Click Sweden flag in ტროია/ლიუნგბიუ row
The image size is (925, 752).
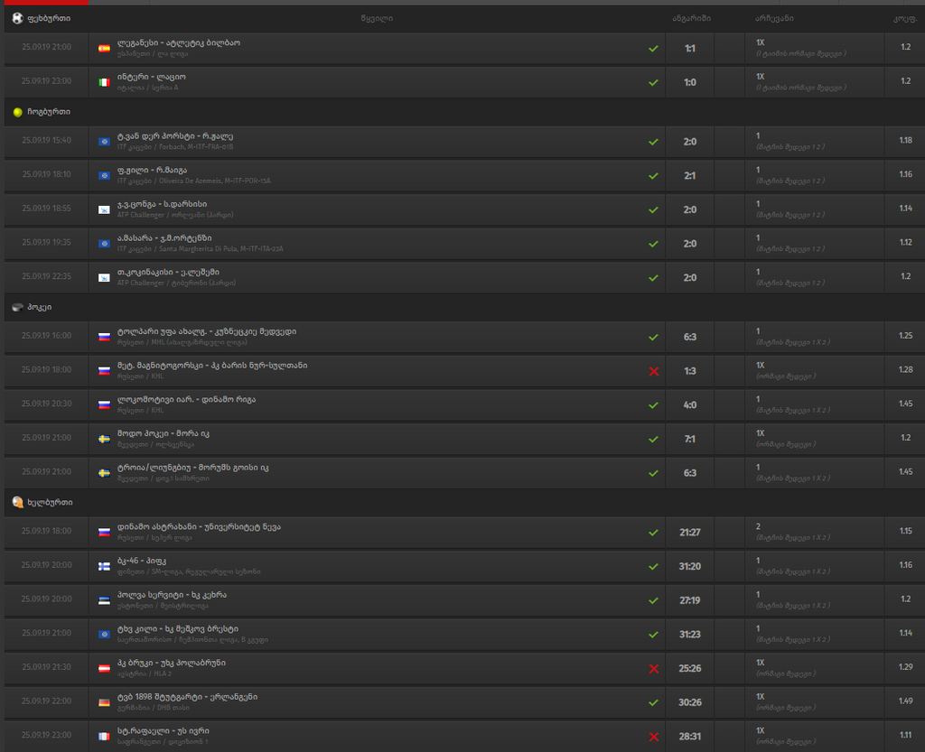tap(105, 473)
